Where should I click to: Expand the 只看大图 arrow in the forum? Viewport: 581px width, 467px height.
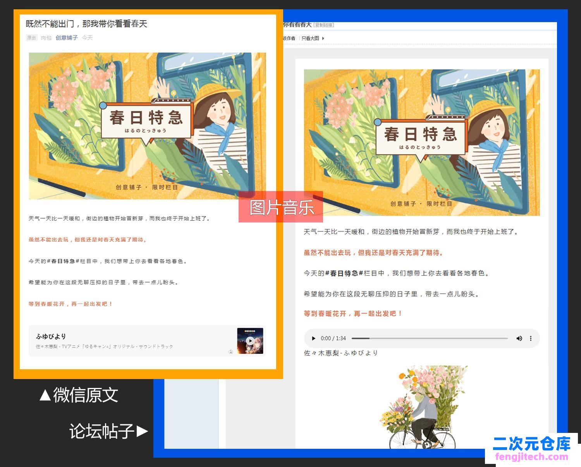323,38
